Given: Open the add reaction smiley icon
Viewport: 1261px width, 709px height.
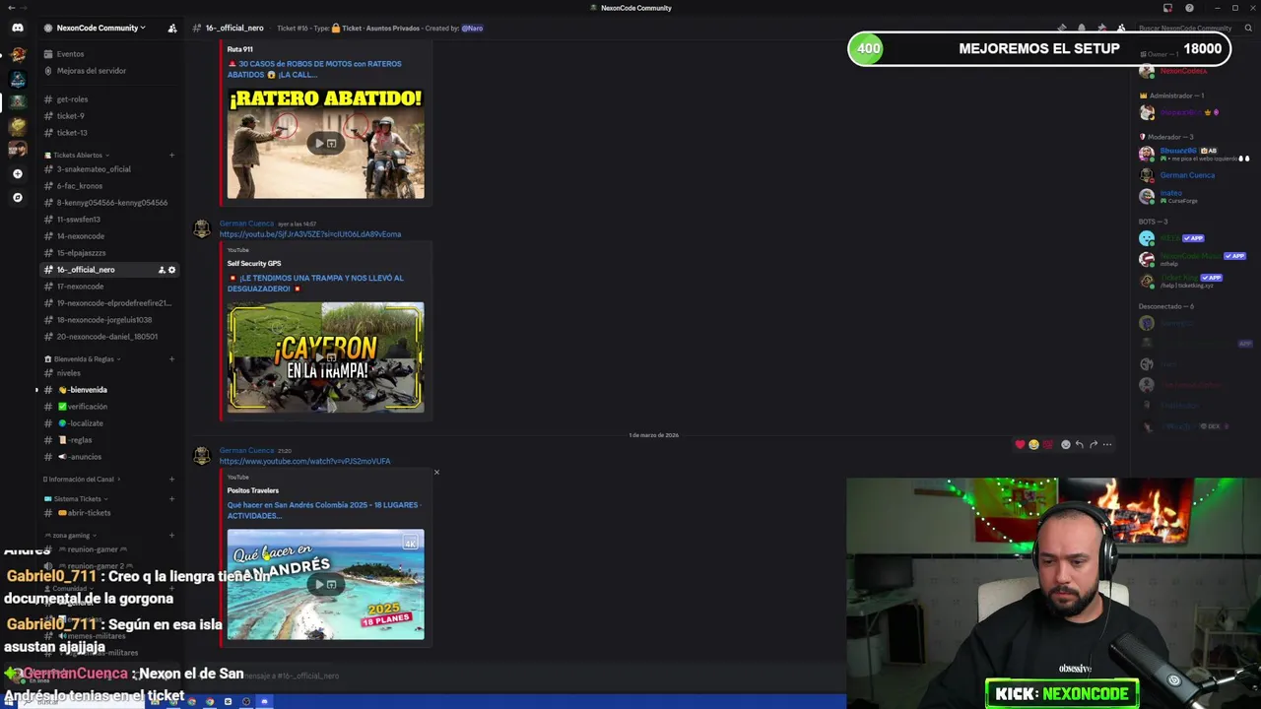Looking at the screenshot, I should coord(1066,444).
